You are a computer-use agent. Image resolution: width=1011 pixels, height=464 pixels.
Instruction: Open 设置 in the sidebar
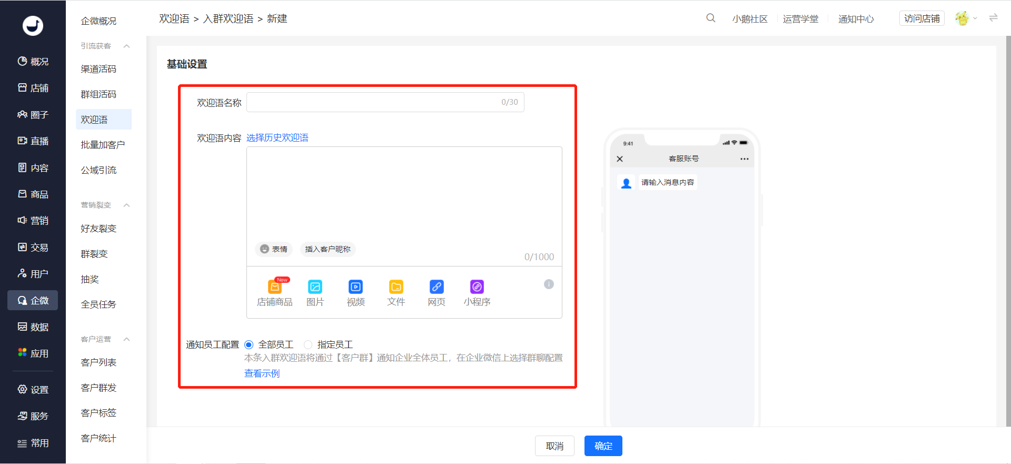[x=33, y=390]
